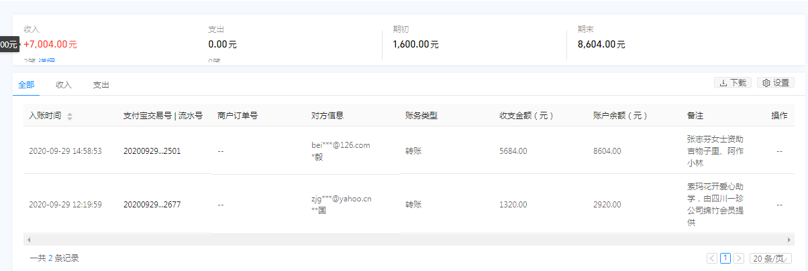Viewport: 808px width, 271px height.
Task: Go to previous page arrow
Action: pyautogui.click(x=712, y=258)
